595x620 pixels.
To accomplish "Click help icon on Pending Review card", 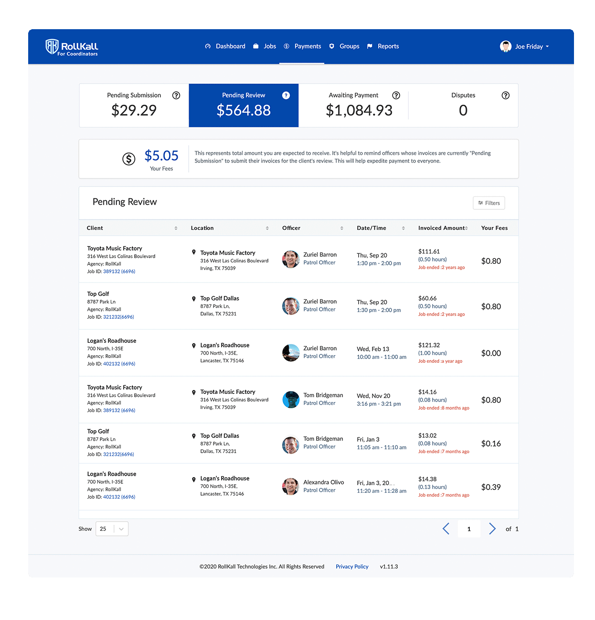I will [286, 95].
